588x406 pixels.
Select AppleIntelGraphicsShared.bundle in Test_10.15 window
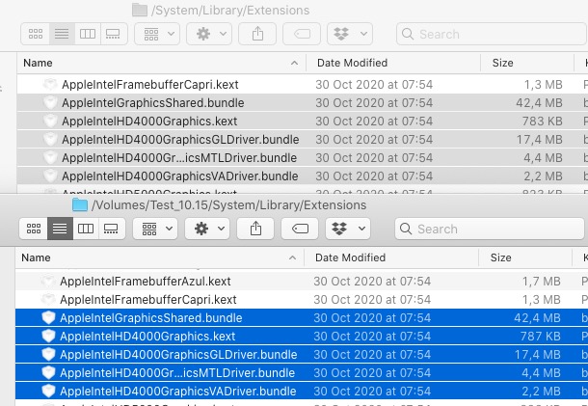pyautogui.click(x=302, y=318)
